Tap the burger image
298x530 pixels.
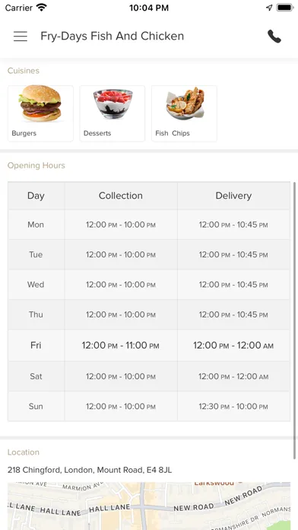40,103
